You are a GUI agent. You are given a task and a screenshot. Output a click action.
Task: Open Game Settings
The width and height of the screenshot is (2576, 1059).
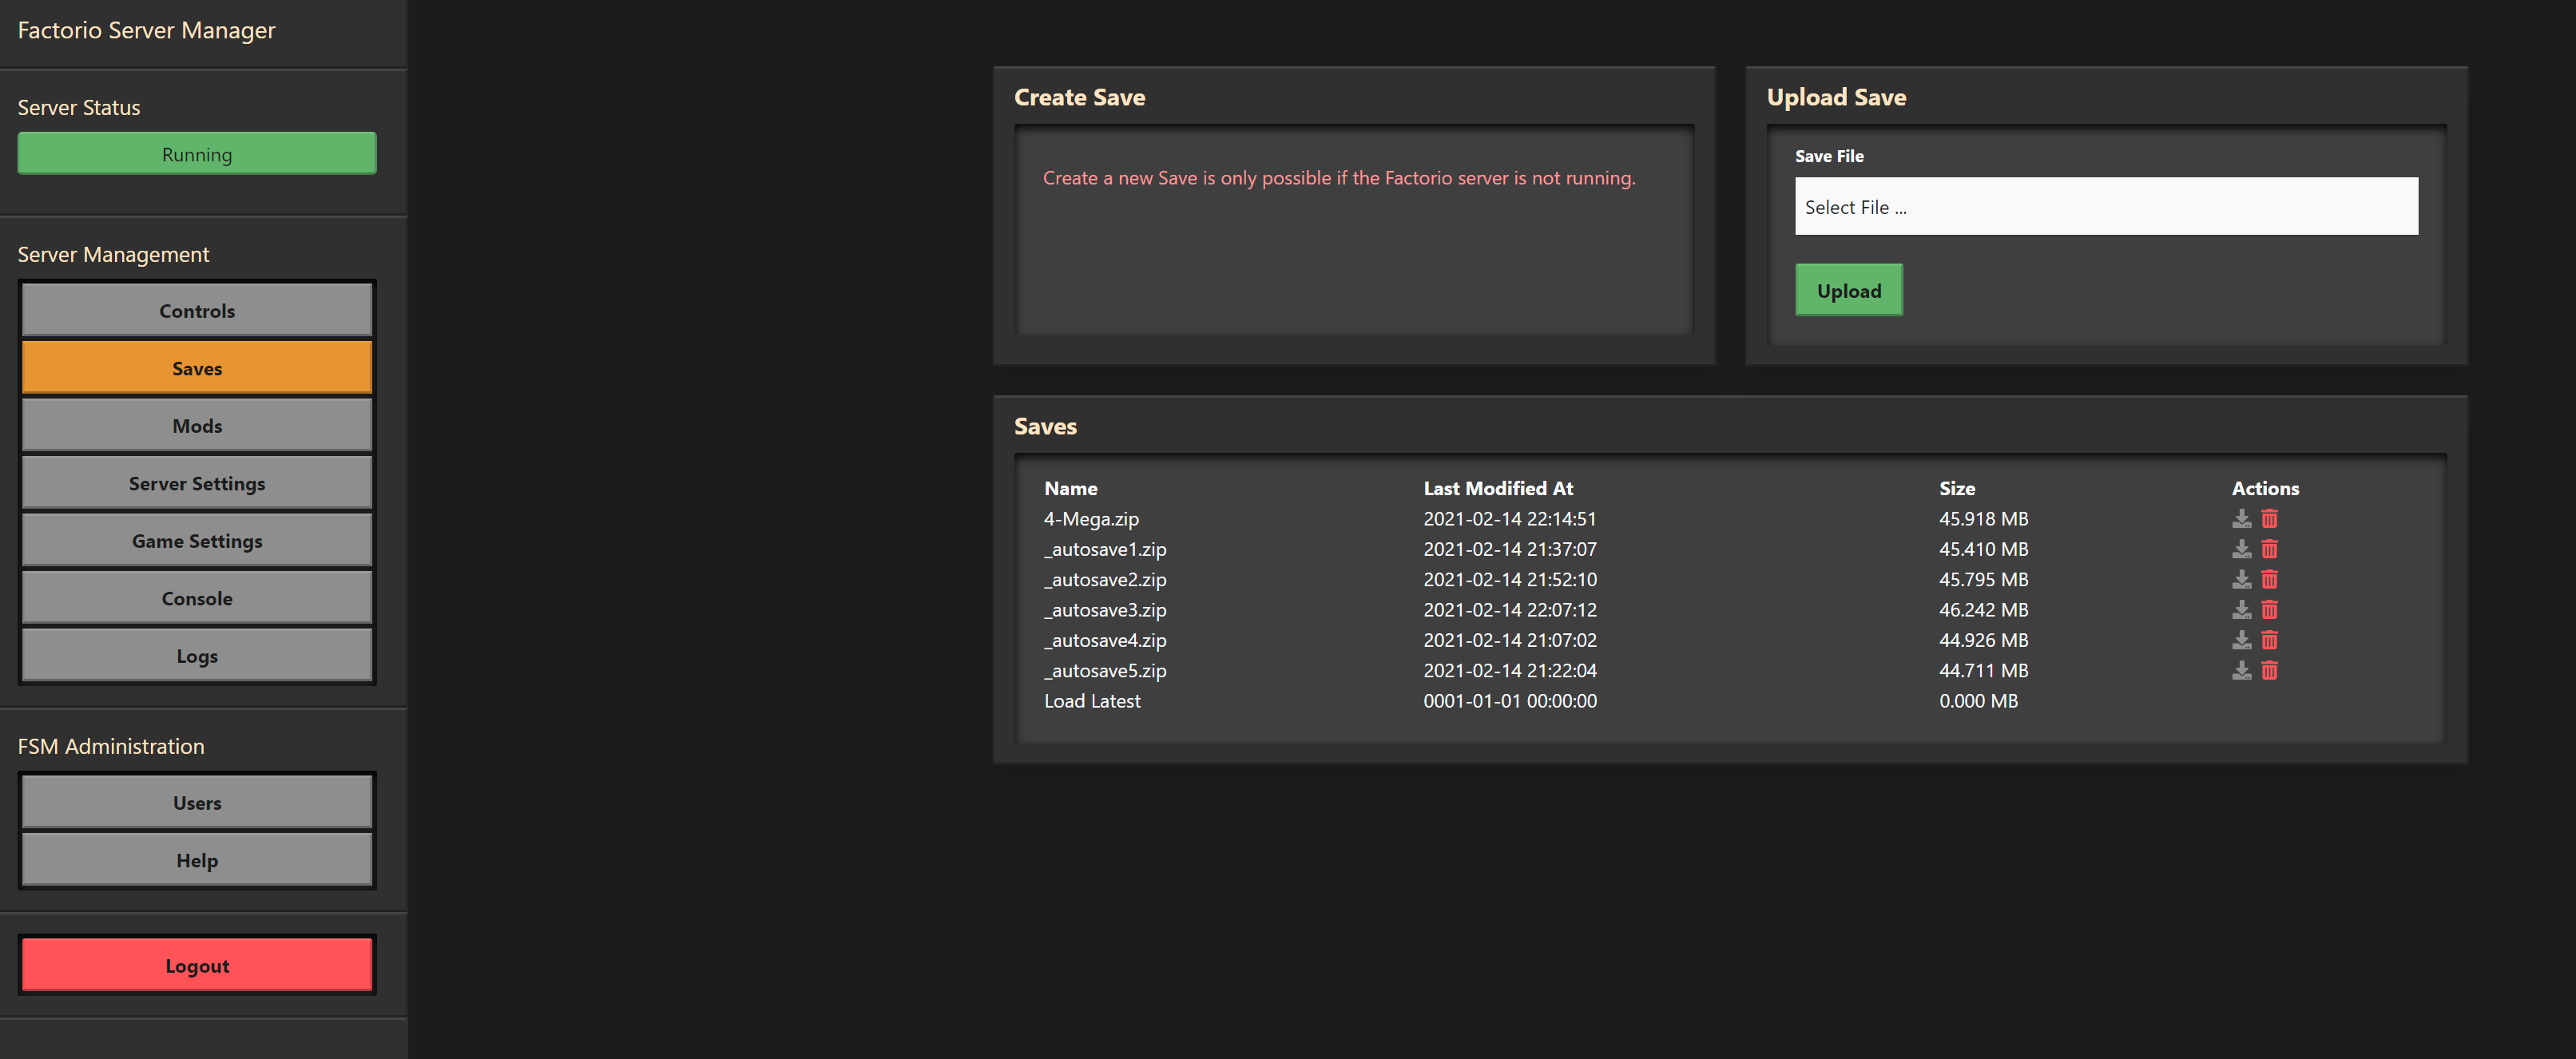pyautogui.click(x=197, y=541)
